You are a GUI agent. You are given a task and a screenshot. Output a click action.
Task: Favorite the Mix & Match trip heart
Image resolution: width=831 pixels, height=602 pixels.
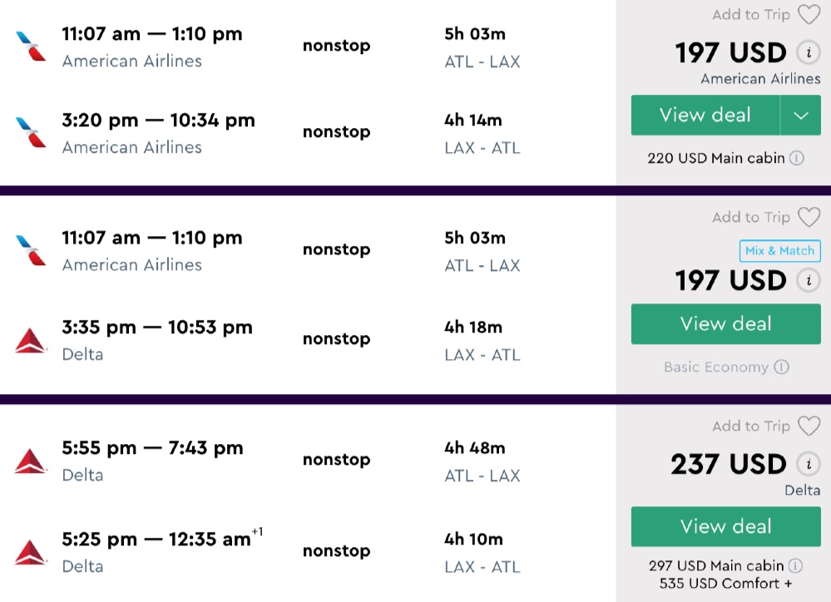coord(809,218)
